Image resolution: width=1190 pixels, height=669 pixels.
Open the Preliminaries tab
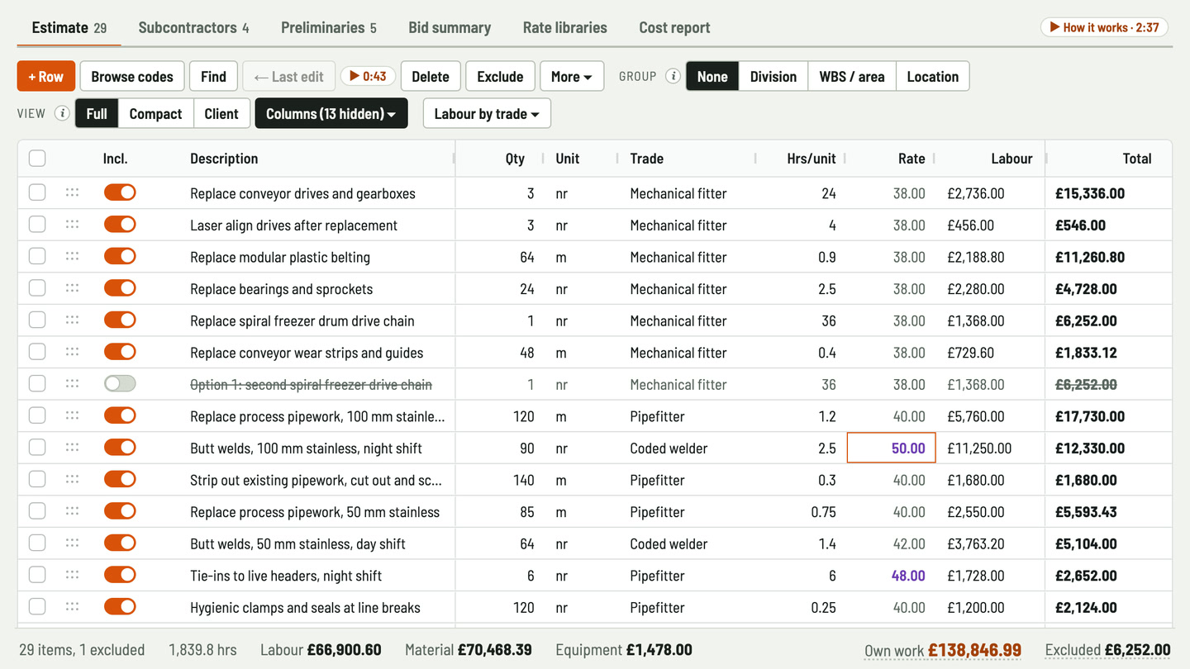pos(329,27)
